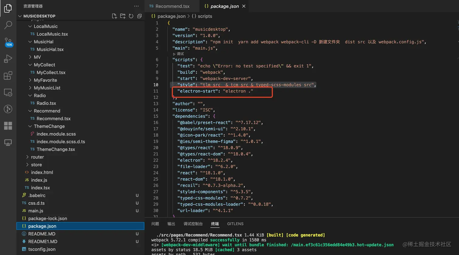The image size is (459, 255).
Task: Open css.d.ts file
Action: click(x=80, y=203)
